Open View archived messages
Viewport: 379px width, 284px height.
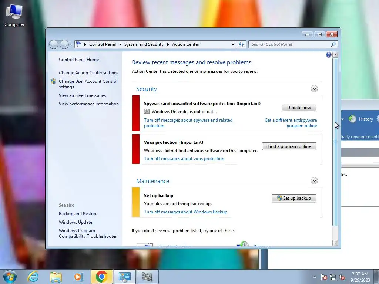pos(82,95)
